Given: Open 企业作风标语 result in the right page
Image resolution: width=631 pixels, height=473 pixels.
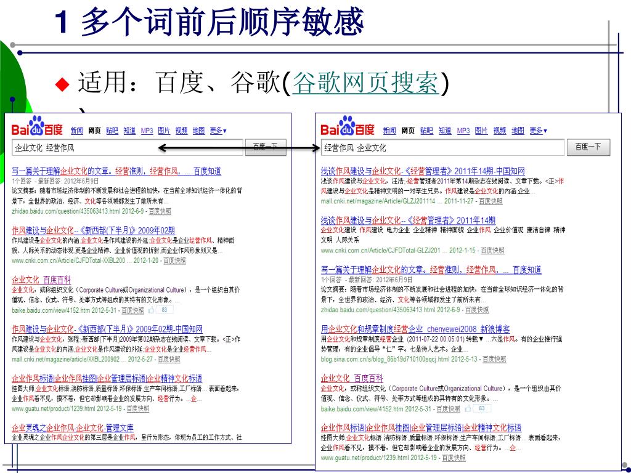Looking at the screenshot, I should [421, 427].
